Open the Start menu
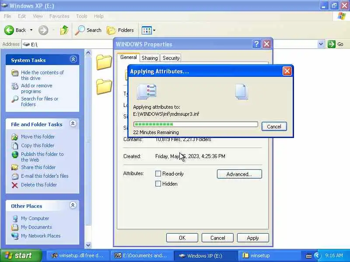 21,255
